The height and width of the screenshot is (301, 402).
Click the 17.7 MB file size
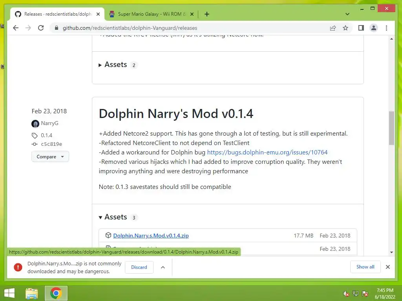pos(303,236)
